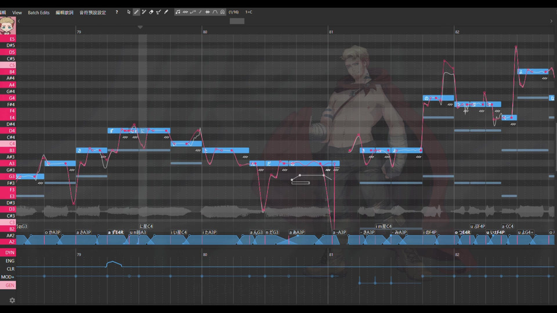Select the eraser tool
Viewport: 557px width, 313px height.
click(151, 12)
